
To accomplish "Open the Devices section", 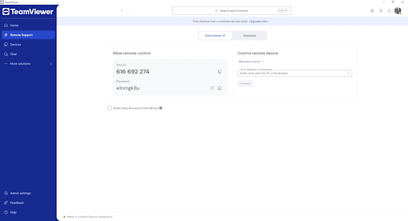I will (28, 44).
